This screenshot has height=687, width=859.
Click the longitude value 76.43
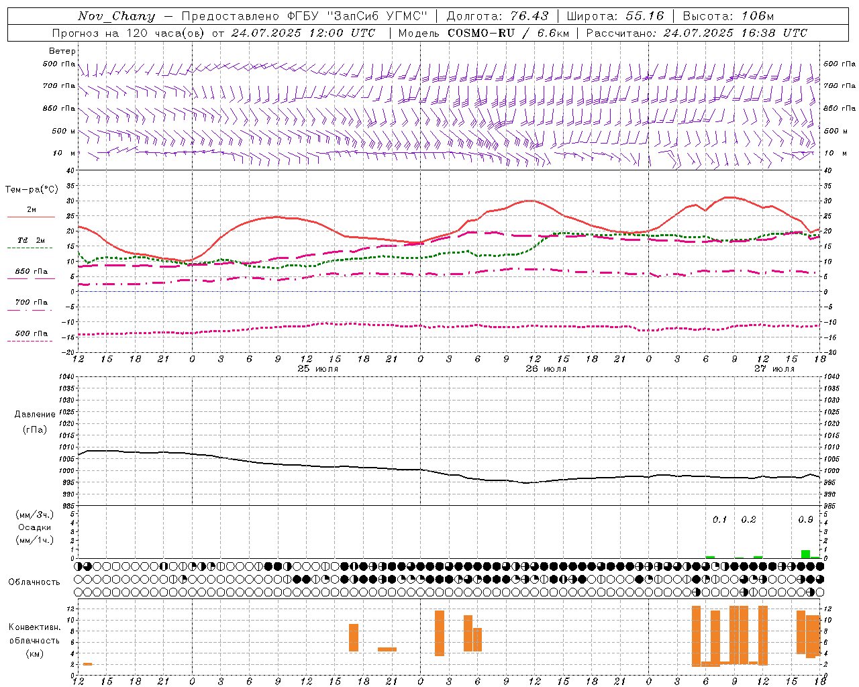[529, 16]
